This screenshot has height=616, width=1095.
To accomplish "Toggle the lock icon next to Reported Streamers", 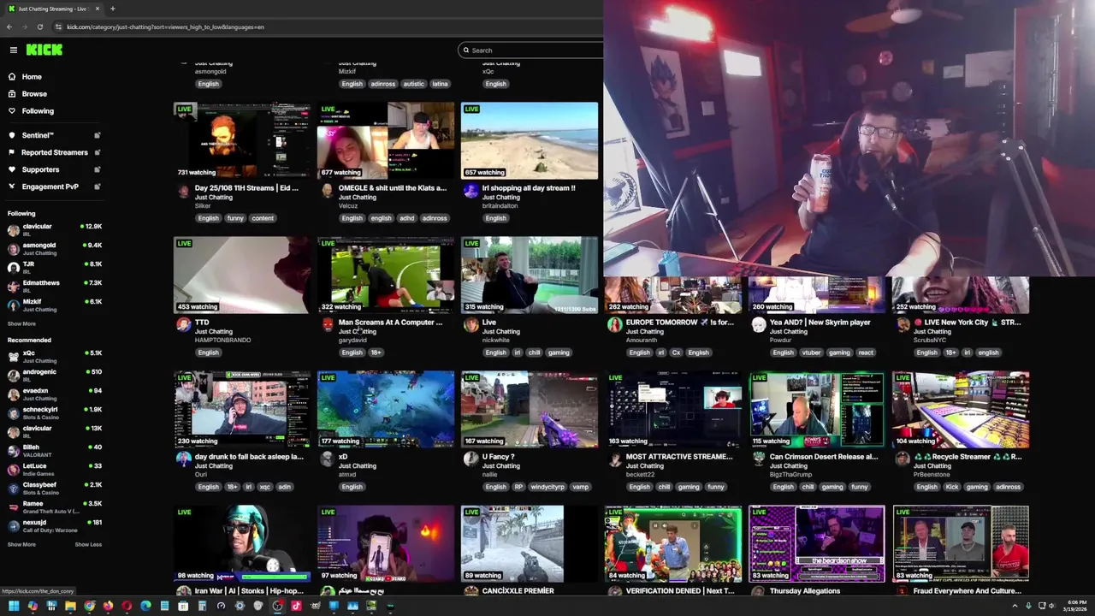I will coord(97,152).
